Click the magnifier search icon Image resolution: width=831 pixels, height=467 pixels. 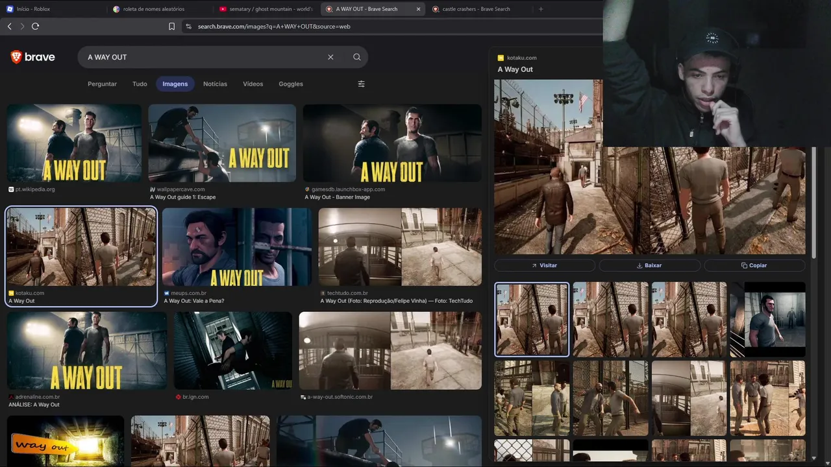(x=357, y=57)
